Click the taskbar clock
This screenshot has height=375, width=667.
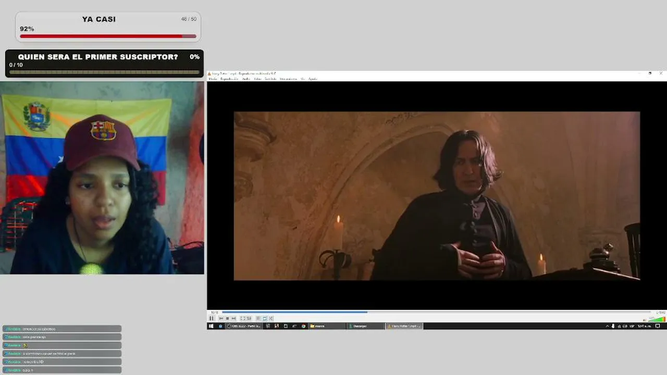pyautogui.click(x=645, y=326)
